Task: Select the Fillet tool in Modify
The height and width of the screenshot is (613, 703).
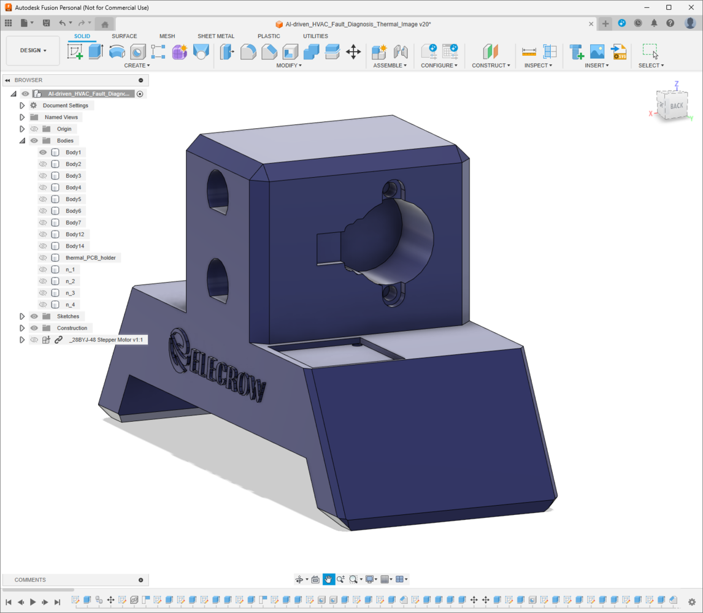Action: point(248,52)
